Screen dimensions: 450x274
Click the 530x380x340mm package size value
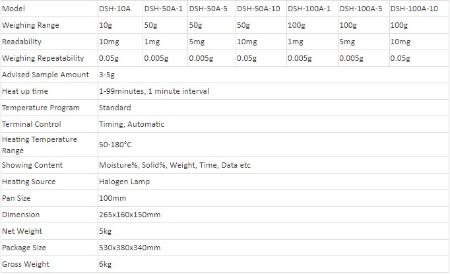click(130, 248)
